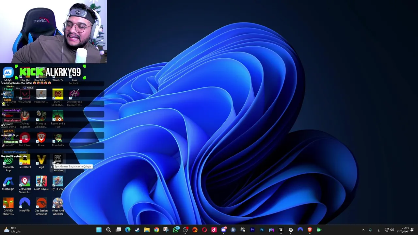Open TikTok from the taskbar
418x235 pixels.
click(x=214, y=230)
